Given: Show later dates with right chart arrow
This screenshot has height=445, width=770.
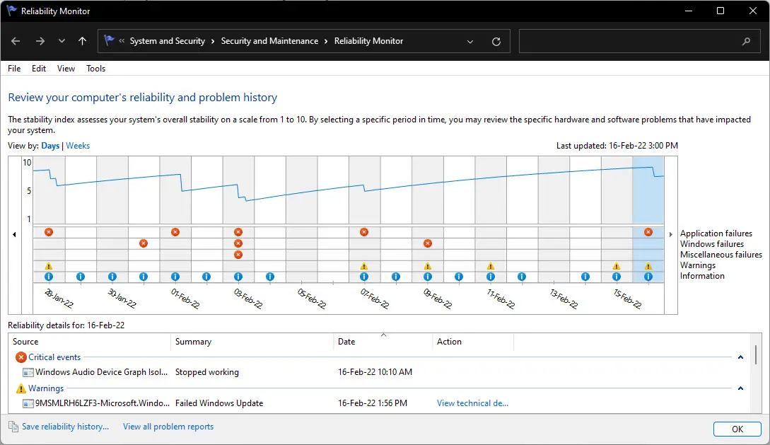Looking at the screenshot, I should click(x=671, y=234).
